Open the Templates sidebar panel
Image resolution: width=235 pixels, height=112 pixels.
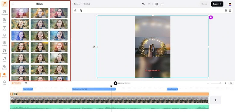(5, 13)
